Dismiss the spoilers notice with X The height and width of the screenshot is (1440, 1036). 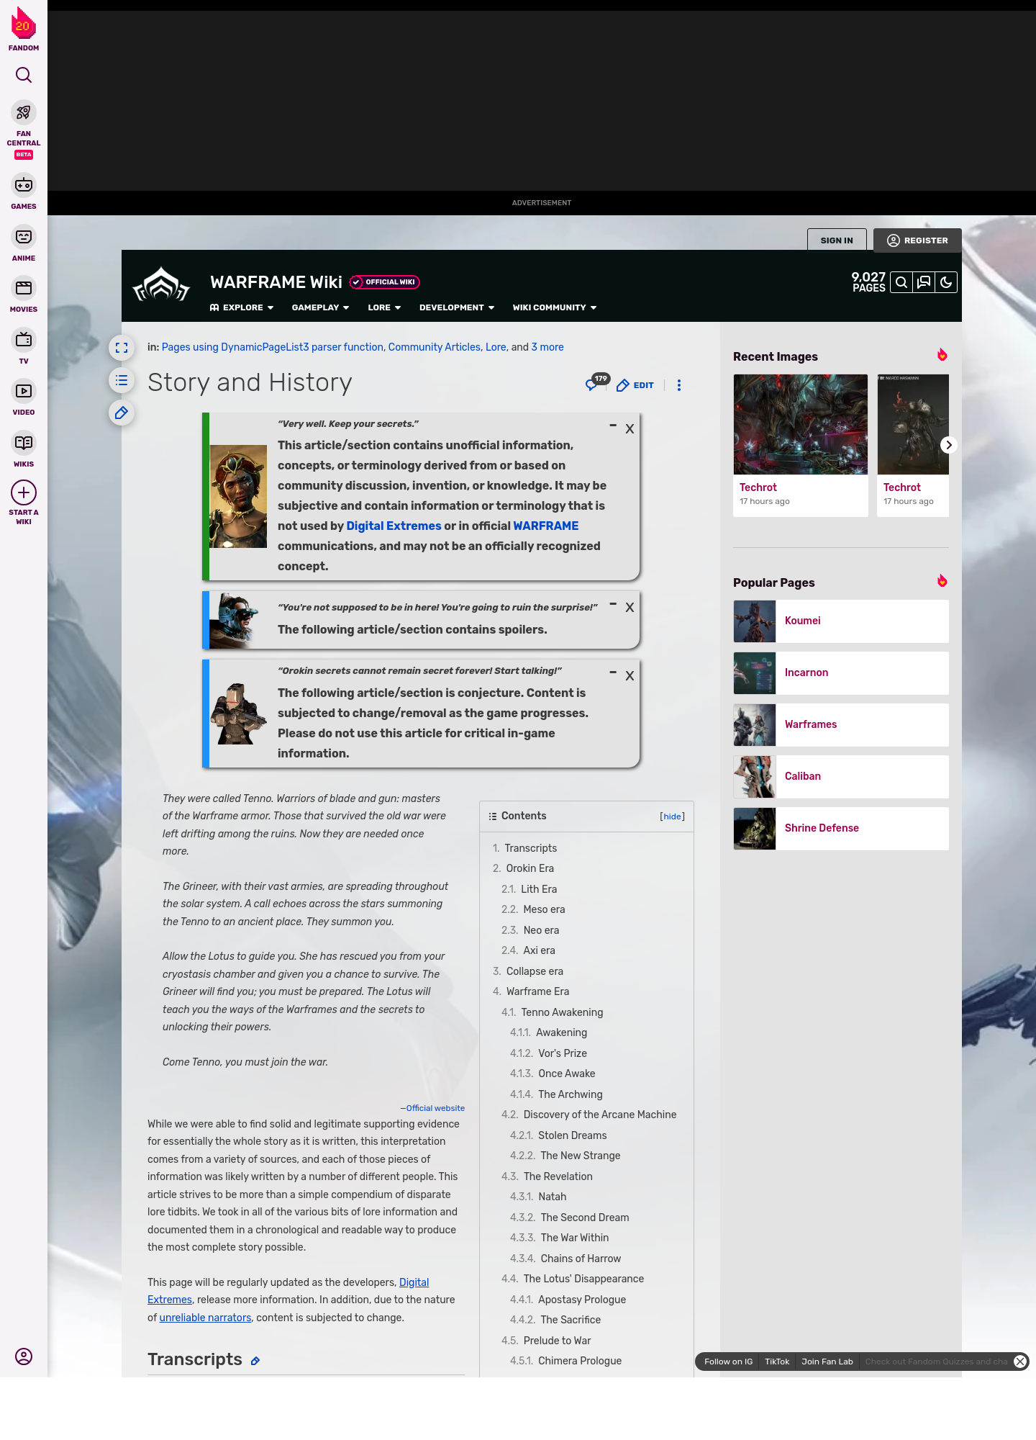[x=630, y=608]
